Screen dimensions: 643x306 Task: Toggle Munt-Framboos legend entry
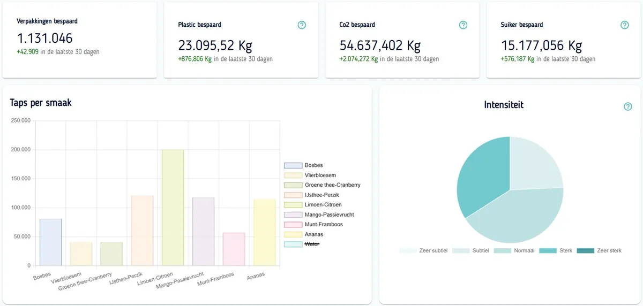tap(313, 225)
